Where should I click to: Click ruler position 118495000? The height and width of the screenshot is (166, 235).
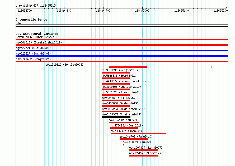point(142,11)
